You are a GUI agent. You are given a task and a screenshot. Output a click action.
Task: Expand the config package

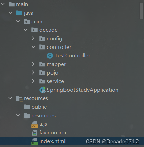click(x=33, y=38)
